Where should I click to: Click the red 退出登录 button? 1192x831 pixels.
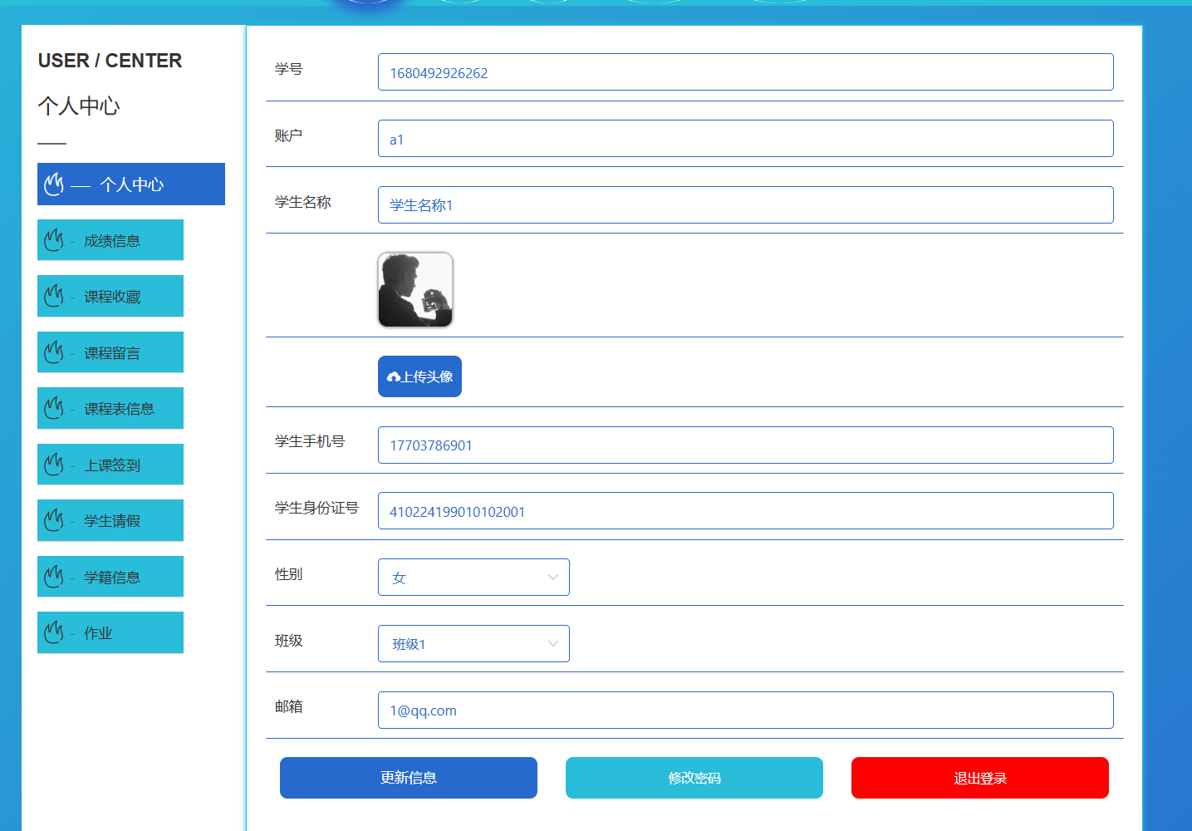coord(980,778)
